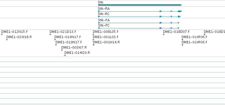Click the DME1-020I18.R label
Viewport: 225px width, 105px height.
(19, 37)
